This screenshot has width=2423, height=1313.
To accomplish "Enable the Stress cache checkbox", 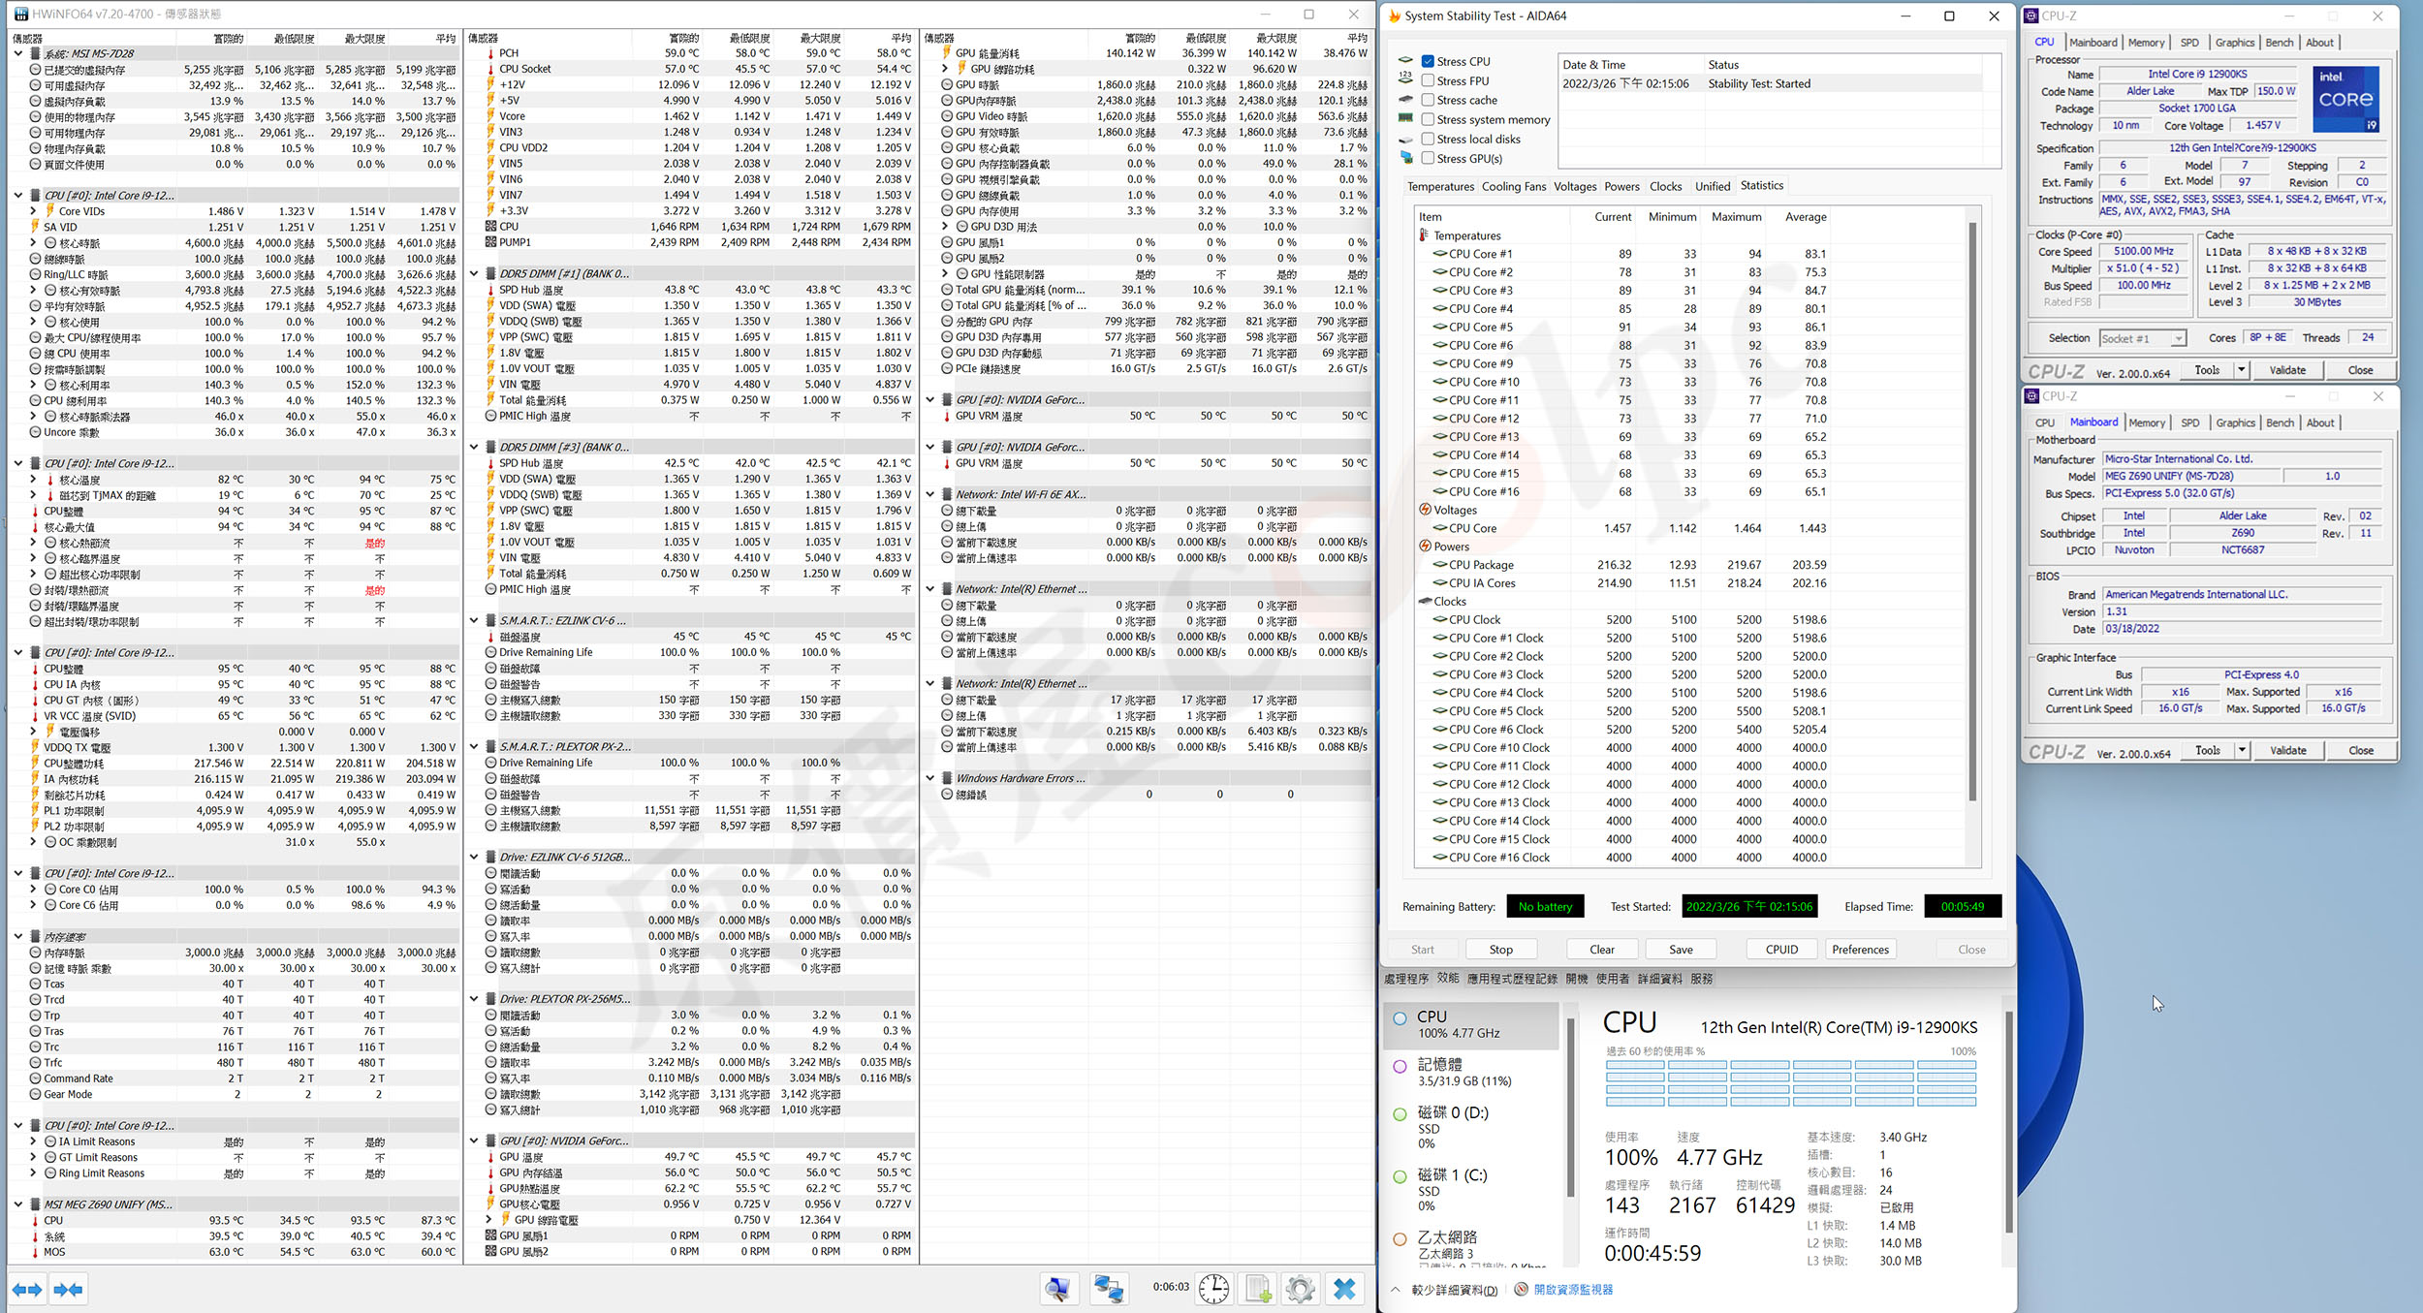I will (1428, 100).
